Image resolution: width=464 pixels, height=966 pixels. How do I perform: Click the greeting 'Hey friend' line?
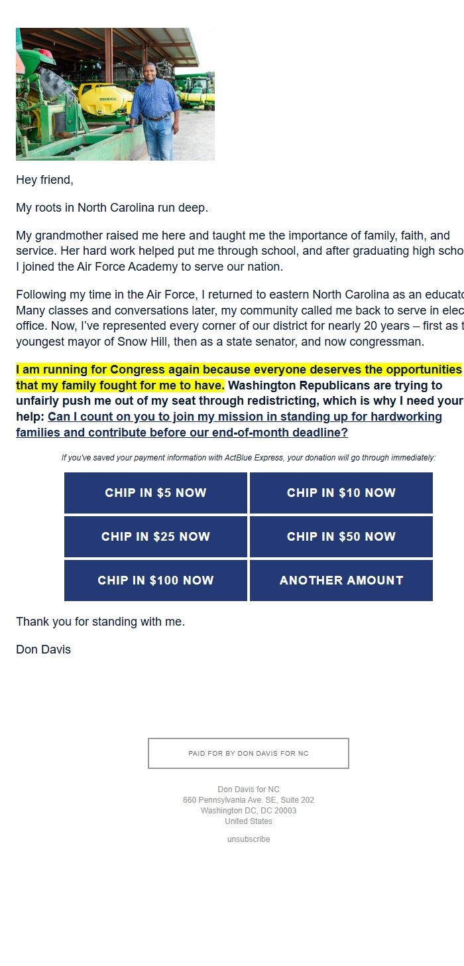[44, 179]
